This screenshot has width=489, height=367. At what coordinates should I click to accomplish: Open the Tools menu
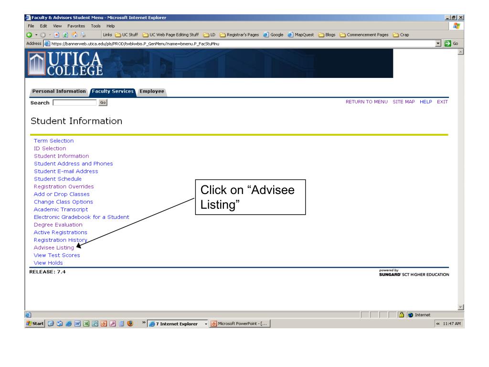coord(96,26)
